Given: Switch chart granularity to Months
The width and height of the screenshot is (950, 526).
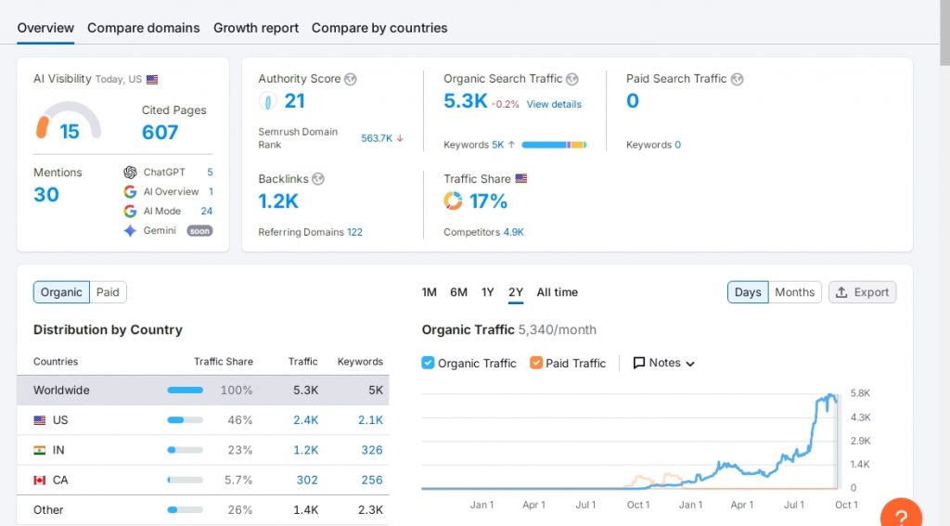Looking at the screenshot, I should 794,292.
